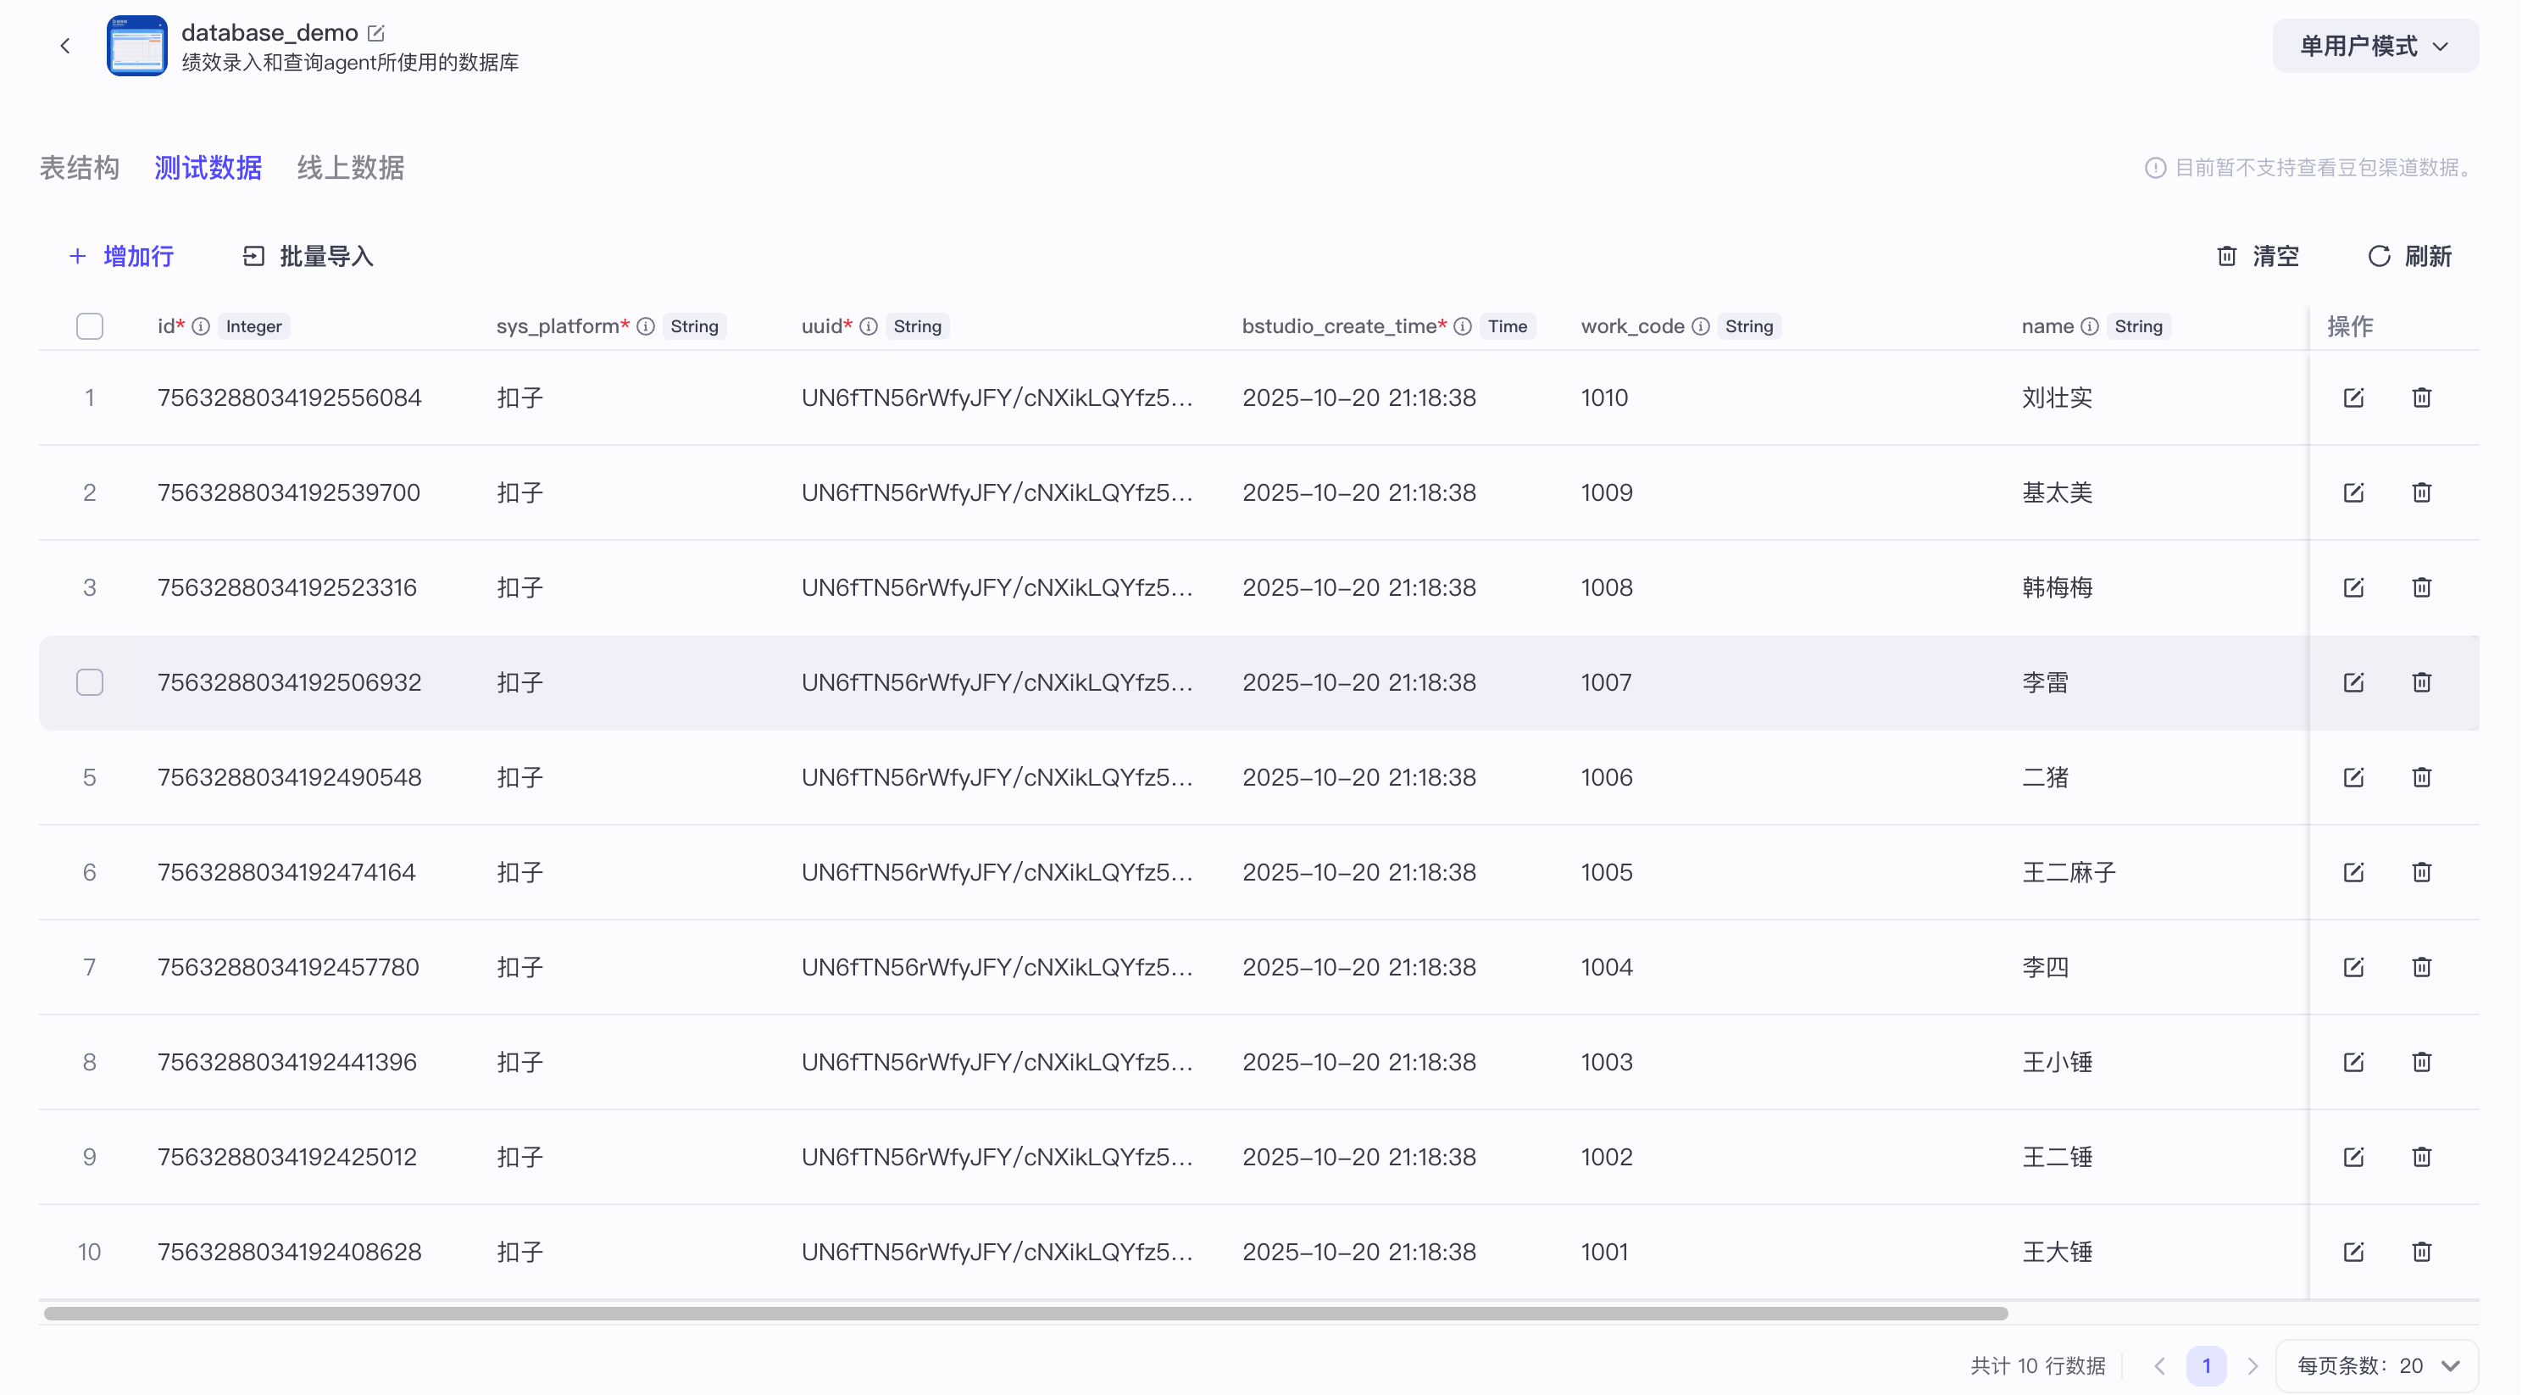
Task: Click info icon next to uuid column
Action: tap(869, 326)
